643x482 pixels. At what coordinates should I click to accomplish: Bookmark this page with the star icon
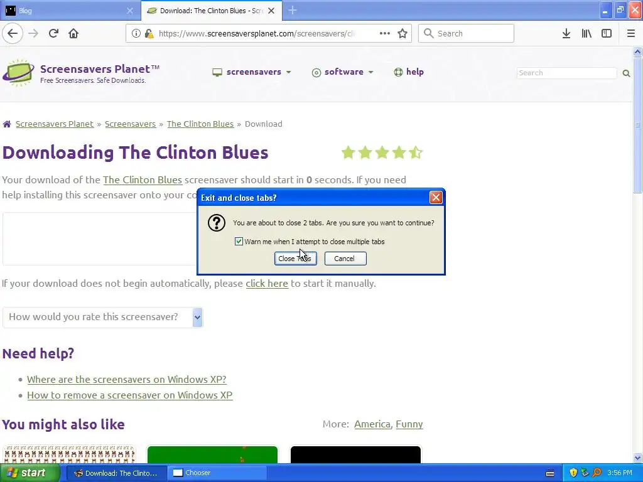click(x=403, y=33)
